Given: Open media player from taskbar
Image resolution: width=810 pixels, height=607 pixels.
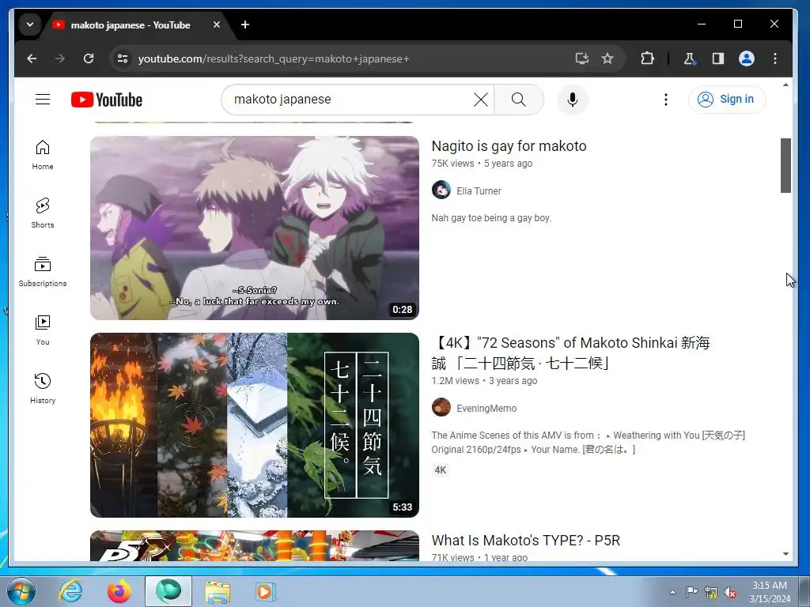Looking at the screenshot, I should click(266, 591).
